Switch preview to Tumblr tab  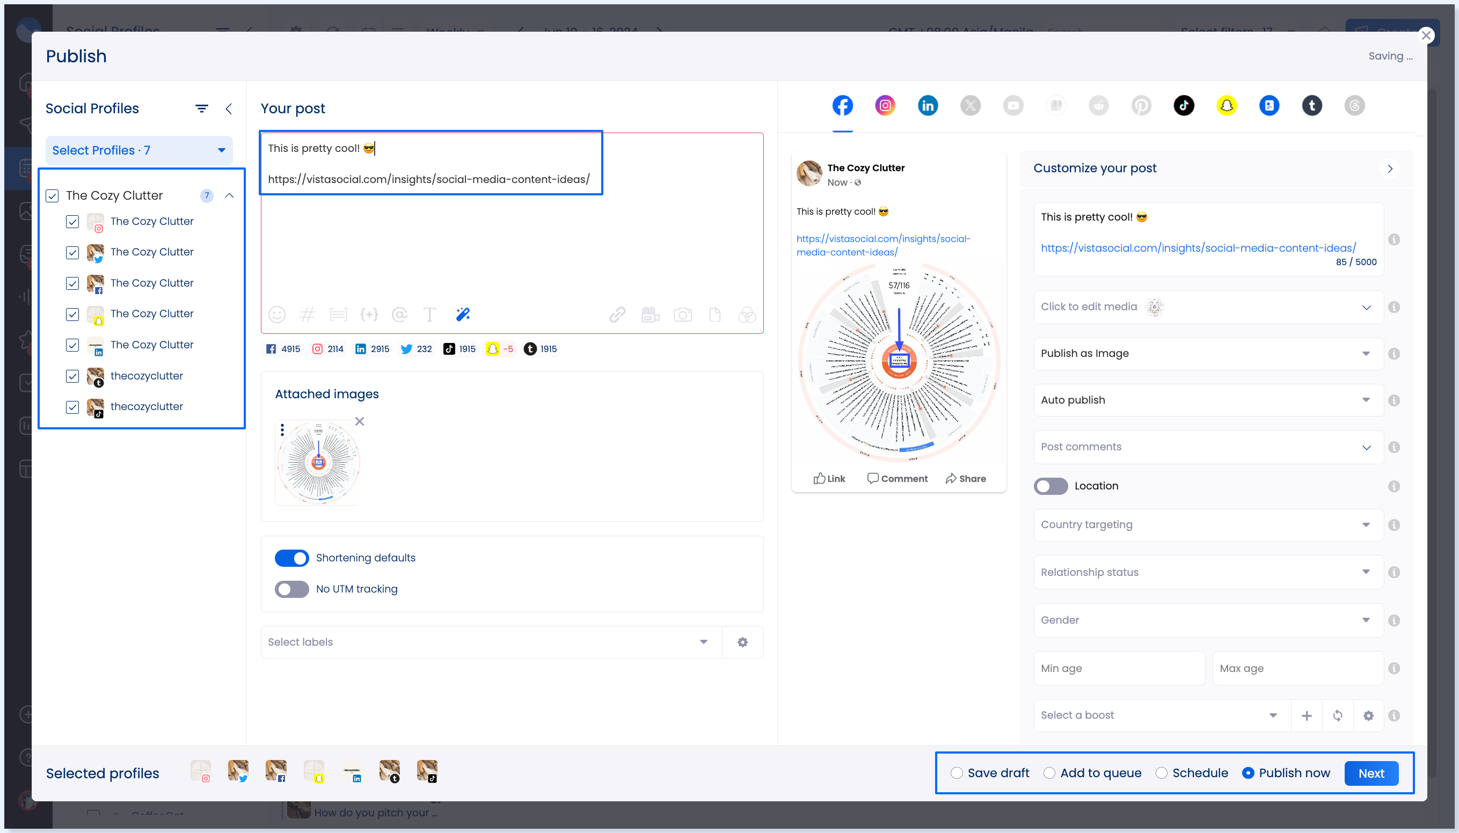click(x=1312, y=105)
